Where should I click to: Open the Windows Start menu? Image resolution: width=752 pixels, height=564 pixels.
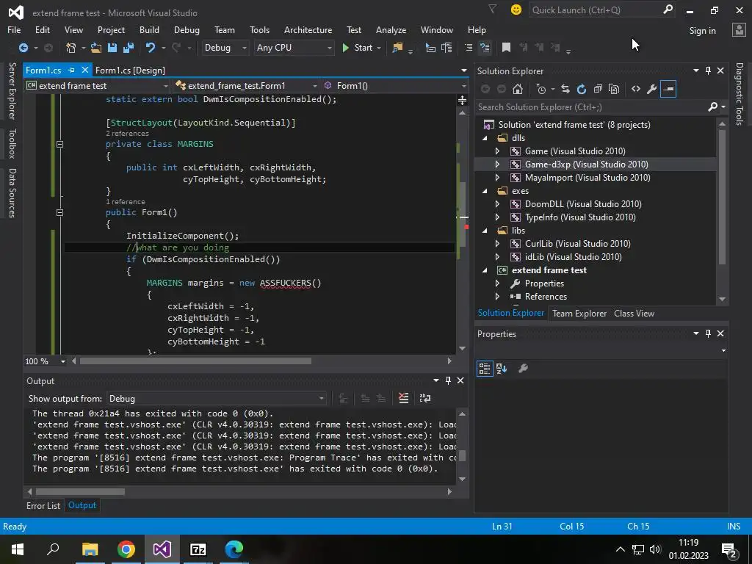click(x=18, y=549)
